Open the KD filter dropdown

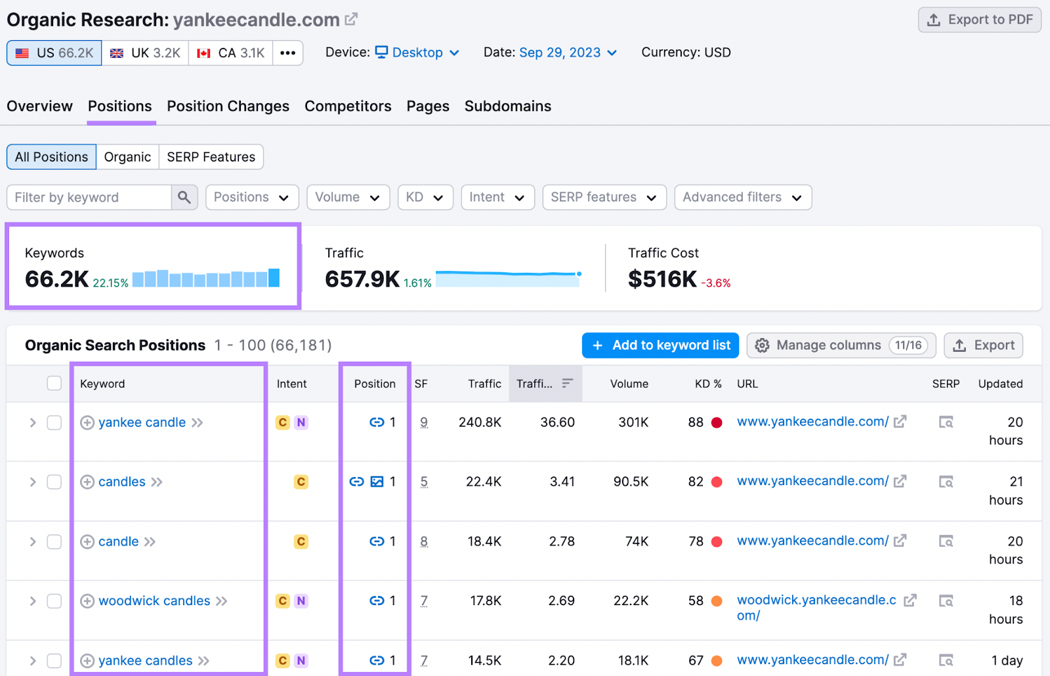425,198
